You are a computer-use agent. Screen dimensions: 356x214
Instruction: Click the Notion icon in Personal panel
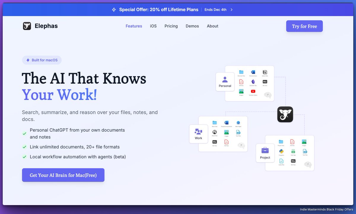[265, 72]
